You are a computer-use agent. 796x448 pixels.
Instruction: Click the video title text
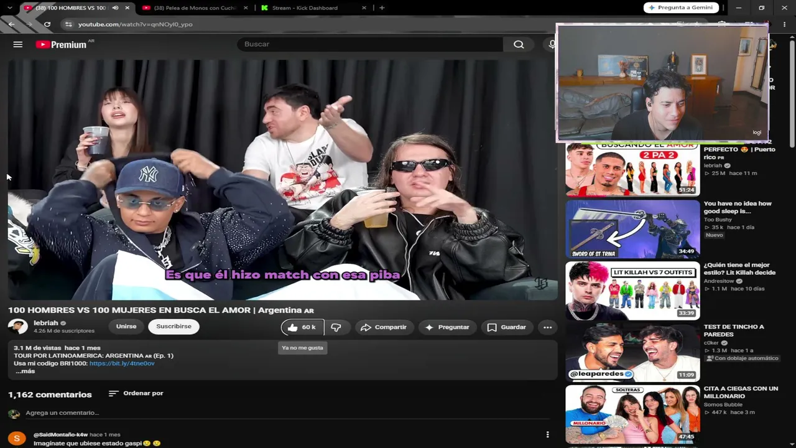[x=161, y=310]
